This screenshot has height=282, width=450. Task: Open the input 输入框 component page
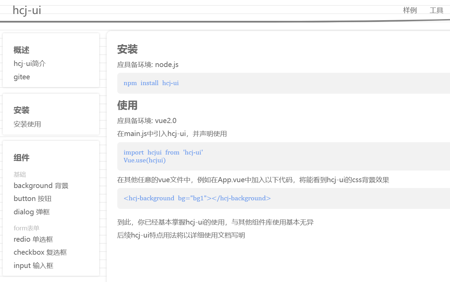pos(34,266)
